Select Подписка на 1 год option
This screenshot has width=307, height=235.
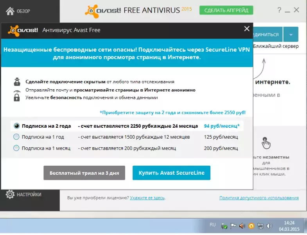coord(16,137)
